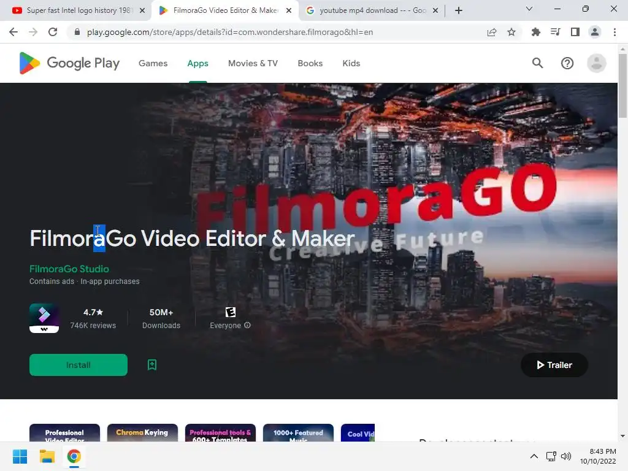The image size is (628, 471).
Task: Open volume control in tray
Action: pos(566,456)
